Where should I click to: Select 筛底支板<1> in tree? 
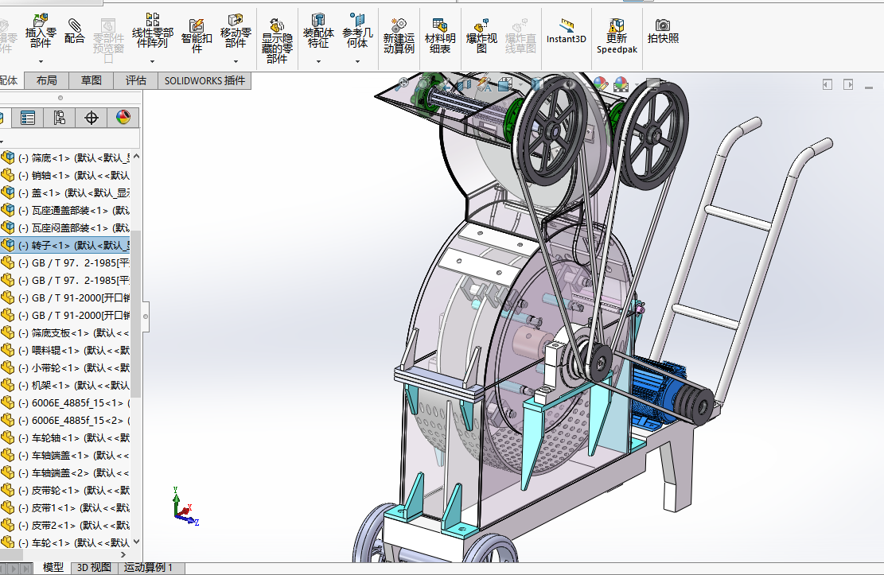pyautogui.click(x=65, y=332)
